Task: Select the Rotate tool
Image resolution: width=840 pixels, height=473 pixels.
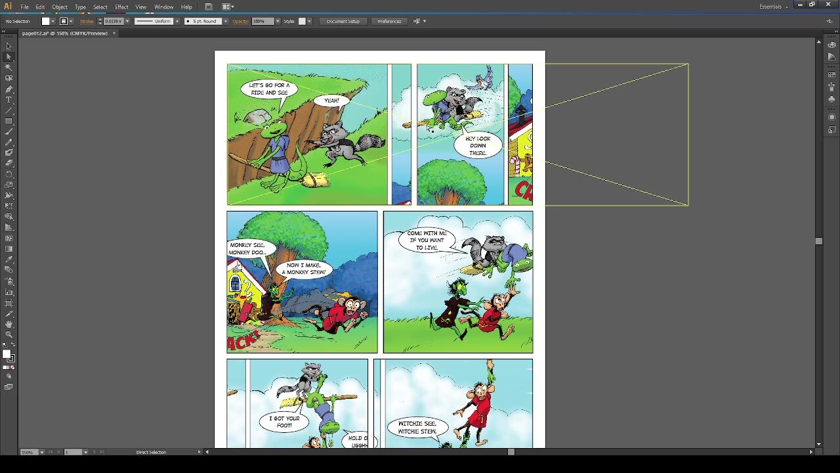Action: 9,174
